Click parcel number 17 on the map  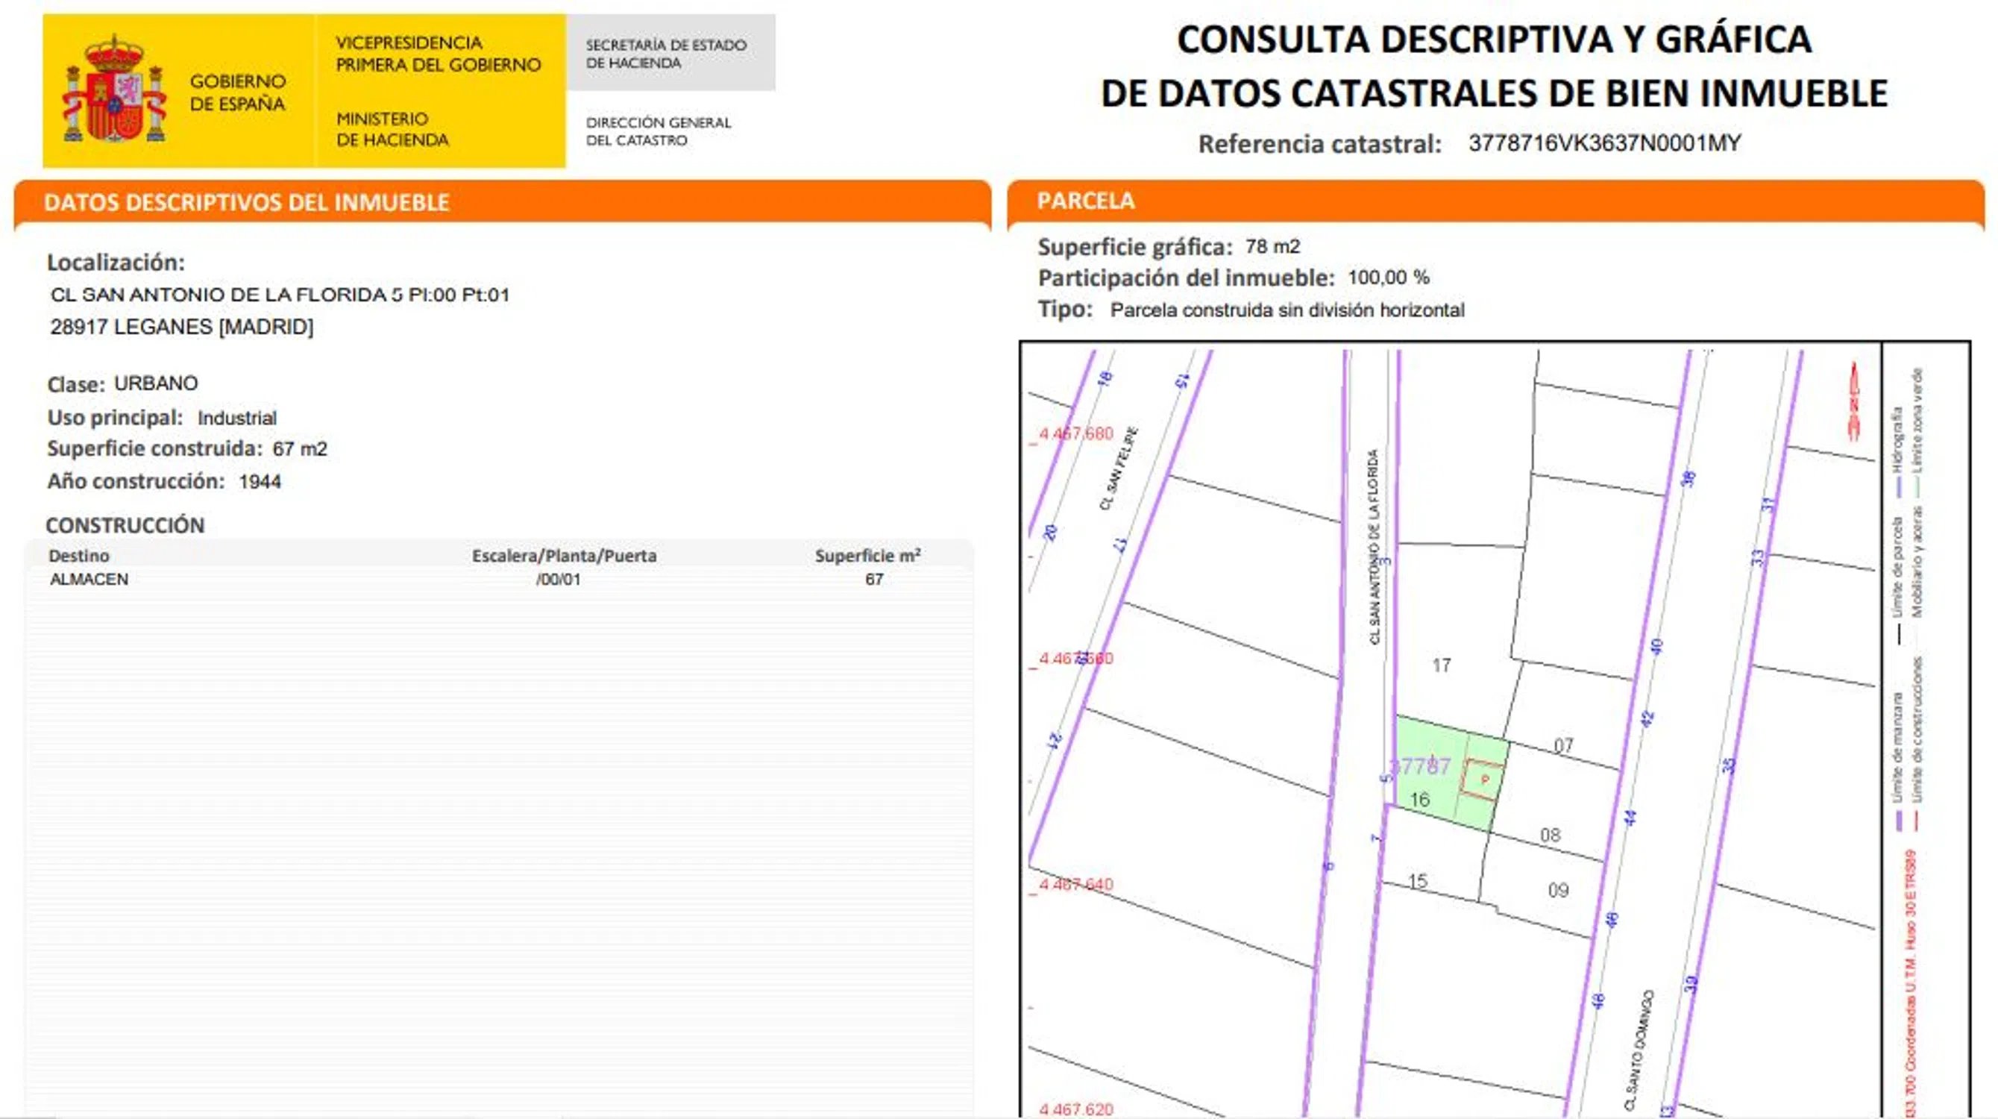point(1441,665)
